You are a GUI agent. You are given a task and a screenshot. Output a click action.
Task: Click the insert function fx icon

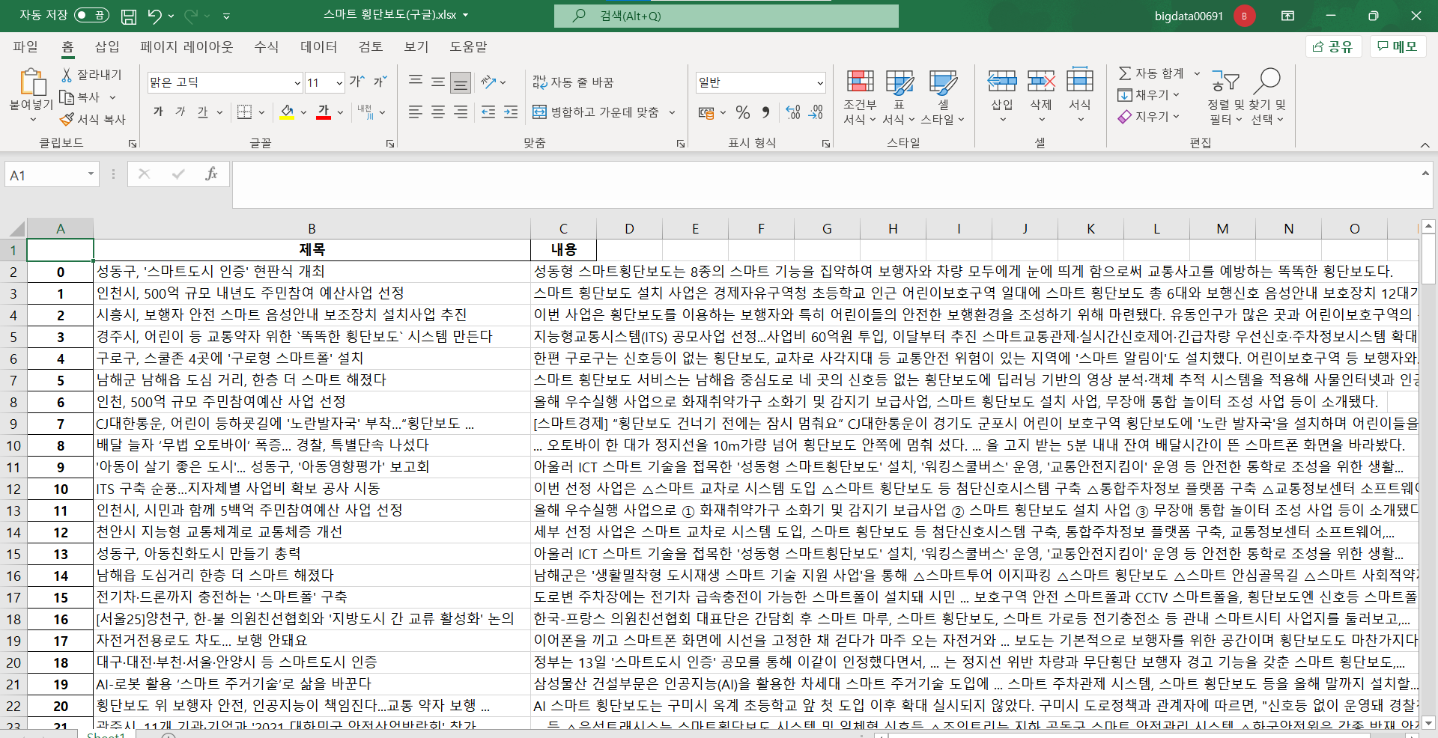click(212, 174)
